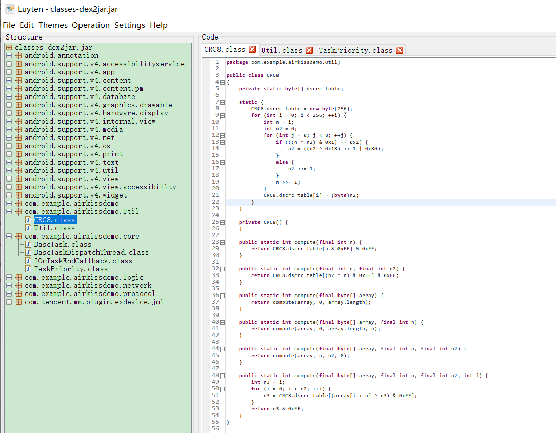Screen dimensions: 556x433
Task: Select the android.support.v4.internal.view tree row
Action: click(90, 121)
